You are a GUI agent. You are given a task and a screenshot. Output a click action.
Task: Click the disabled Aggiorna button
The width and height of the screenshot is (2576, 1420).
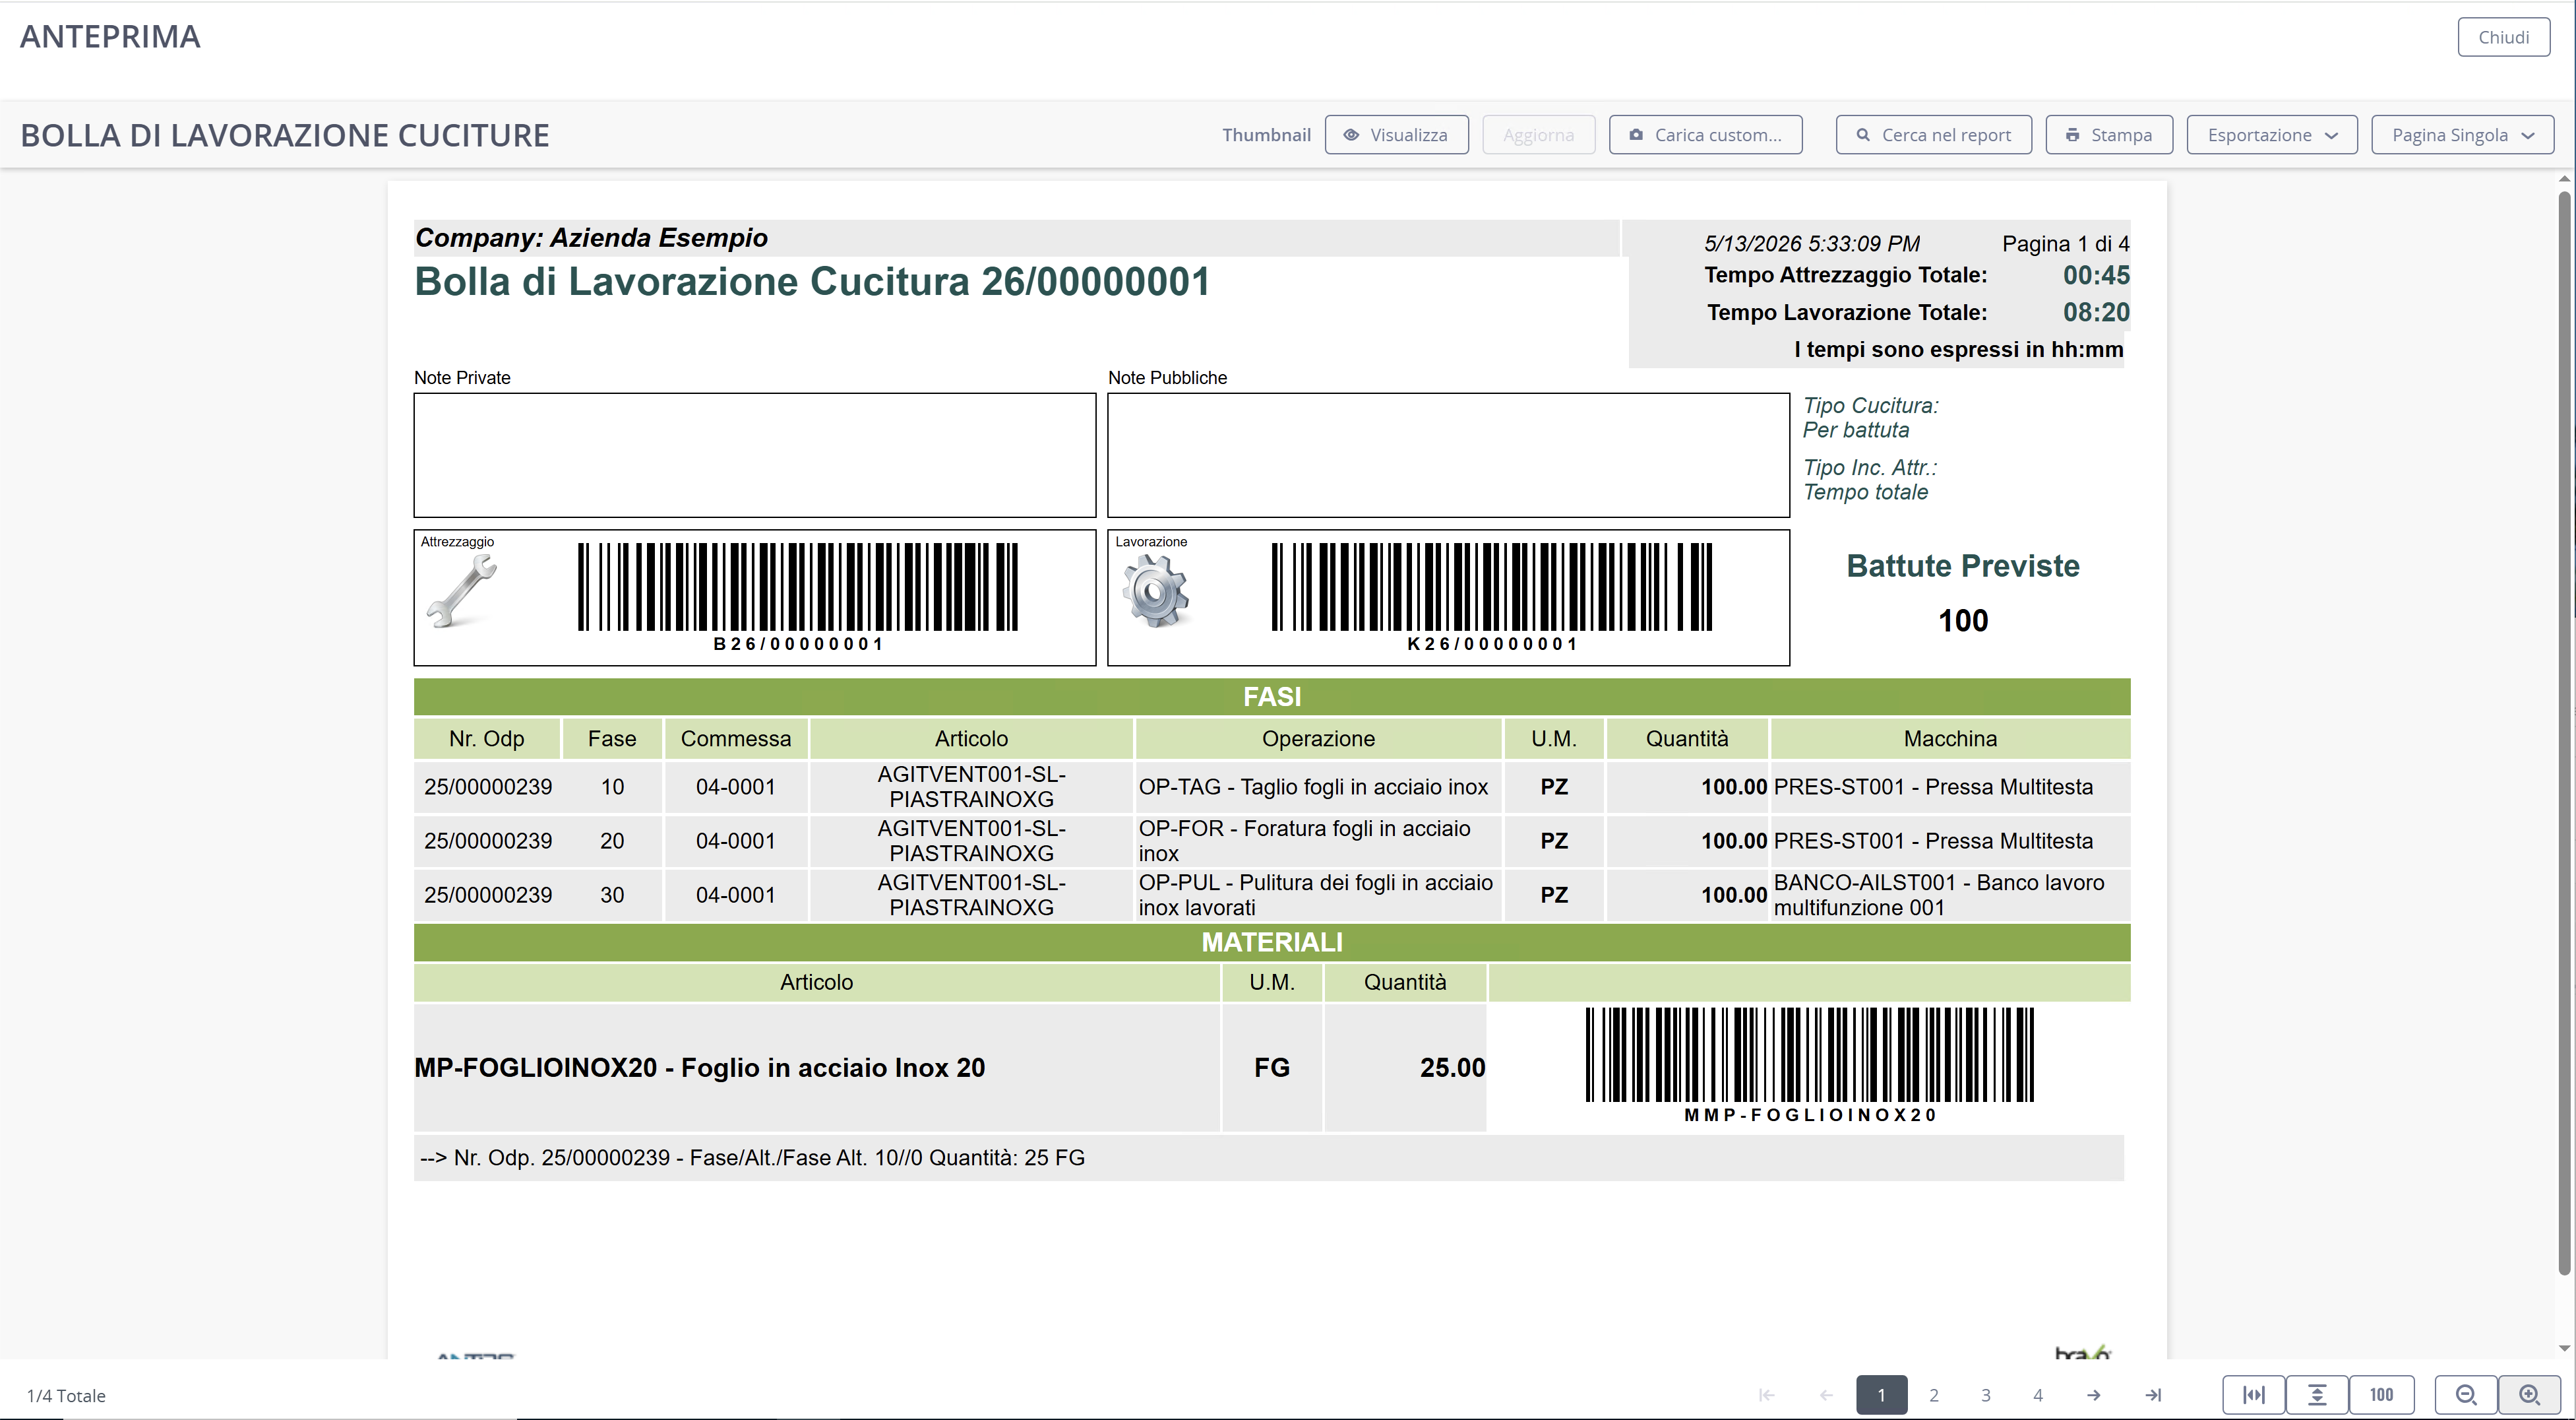tap(1538, 134)
